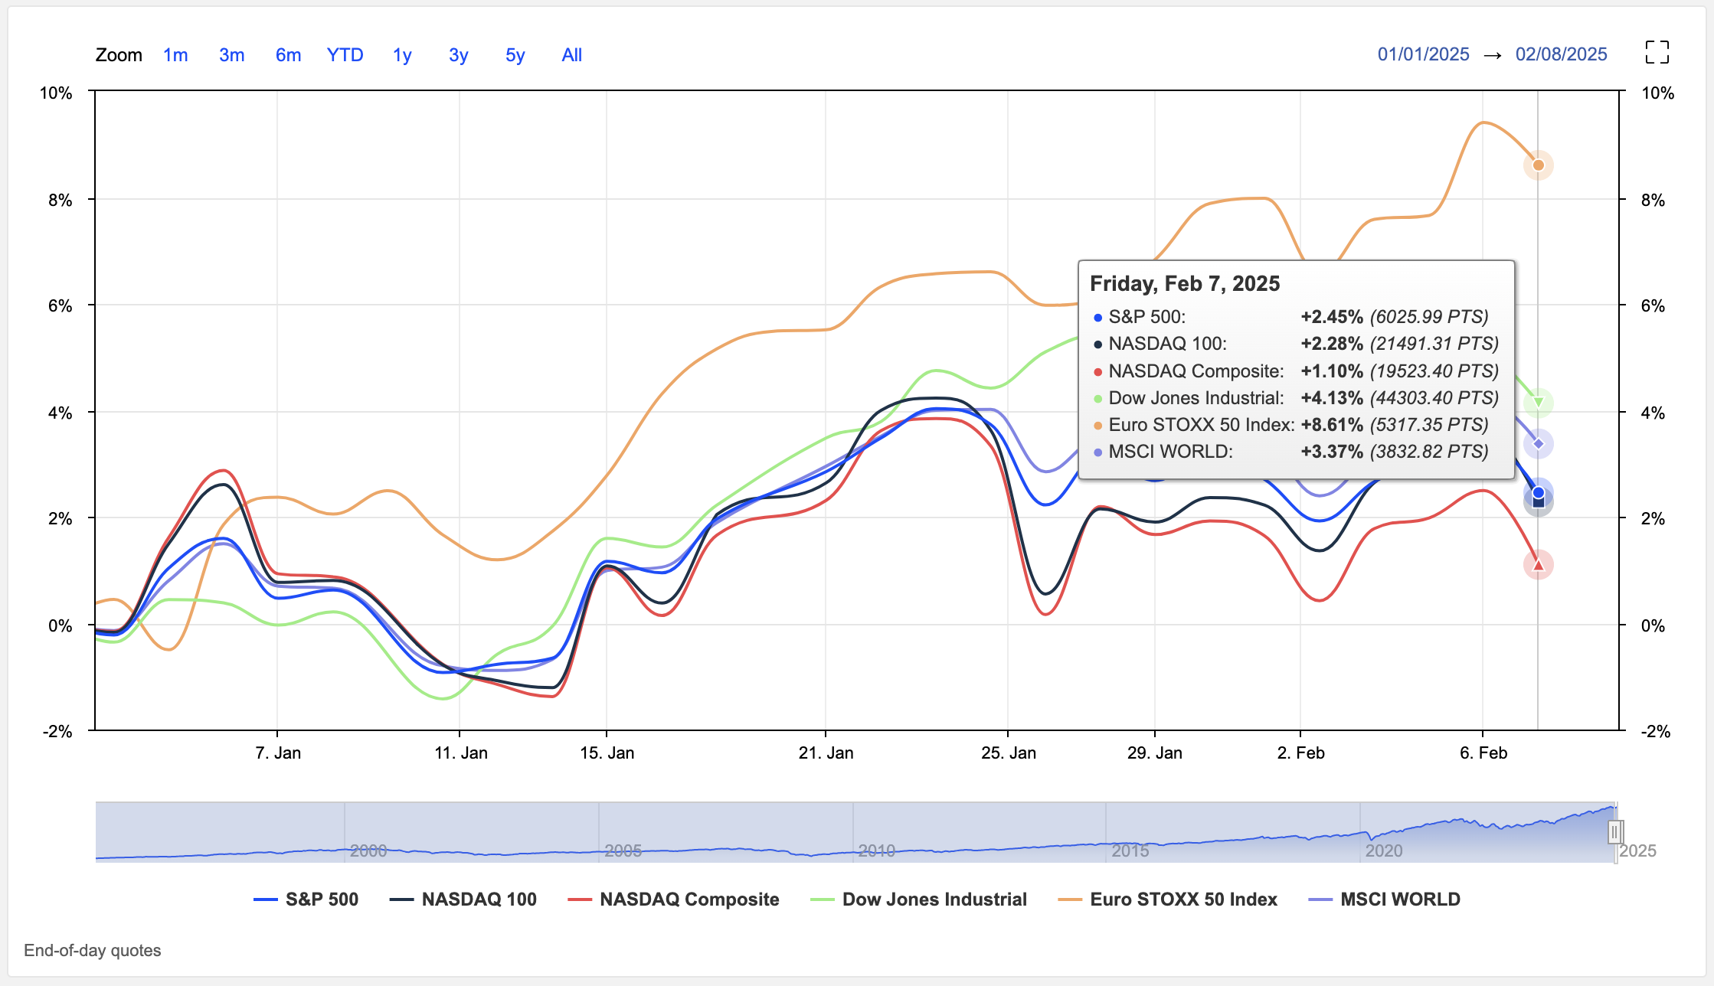This screenshot has width=1714, height=986.
Task: Toggle NASDAQ 100 series in legend
Action: pyautogui.click(x=463, y=899)
